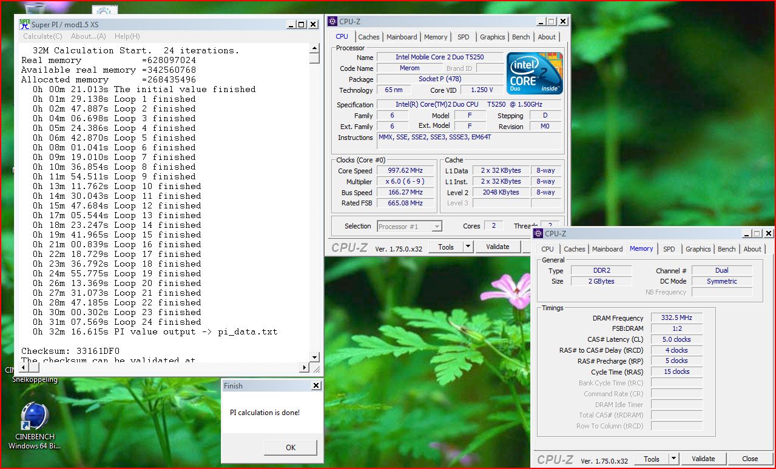
Task: Click the Level 2 cache value 2048 KBytes
Action: tap(501, 193)
